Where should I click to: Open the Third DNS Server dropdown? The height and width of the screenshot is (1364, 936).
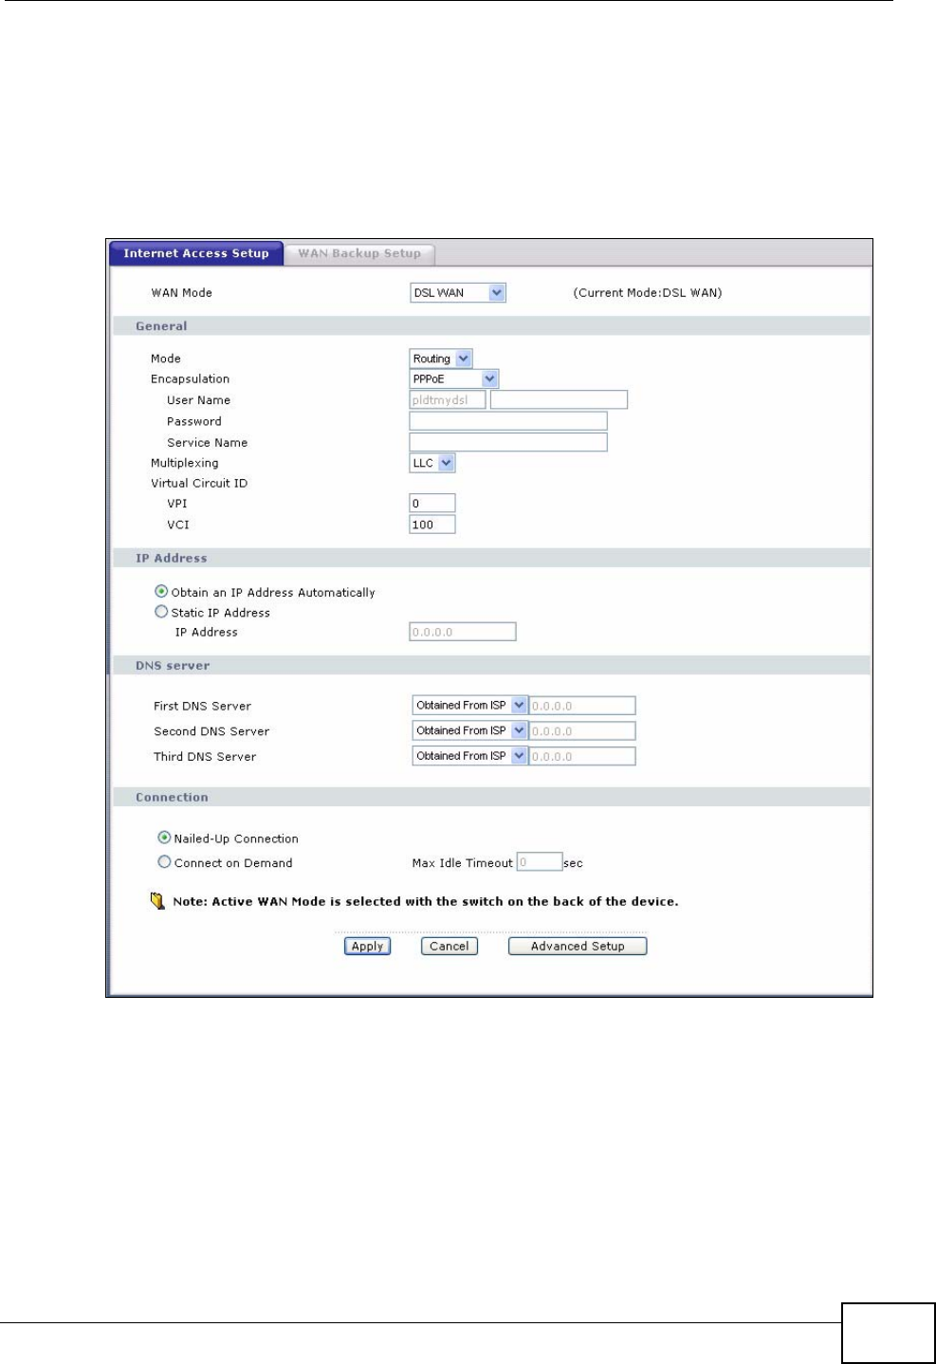(x=469, y=756)
